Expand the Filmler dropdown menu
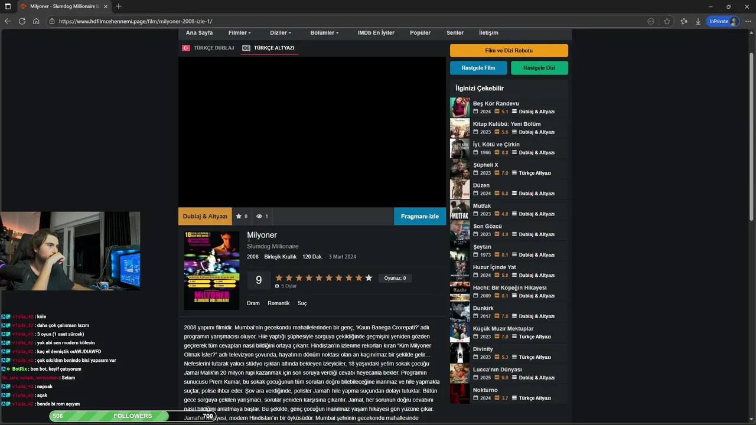 point(240,33)
